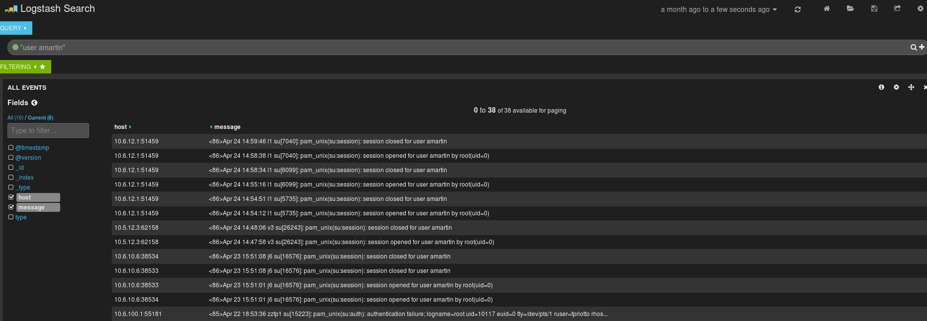Click the field filter input box
The image size is (927, 321).
[48, 130]
